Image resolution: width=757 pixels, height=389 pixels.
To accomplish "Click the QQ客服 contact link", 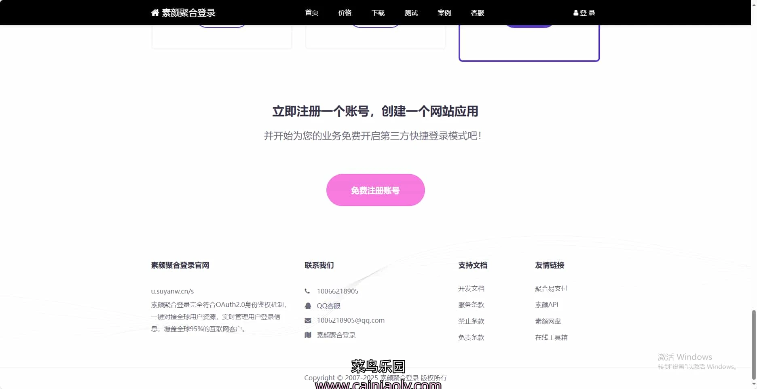I will point(328,306).
